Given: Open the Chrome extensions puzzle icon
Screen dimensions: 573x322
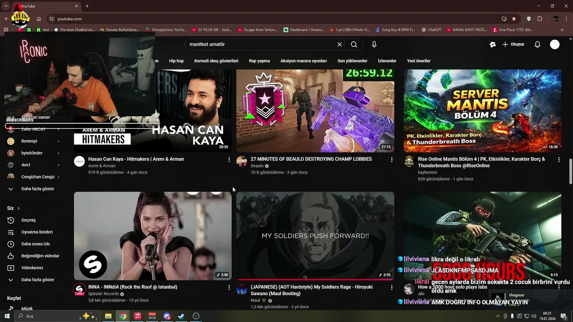Looking at the screenshot, I should 539,19.
